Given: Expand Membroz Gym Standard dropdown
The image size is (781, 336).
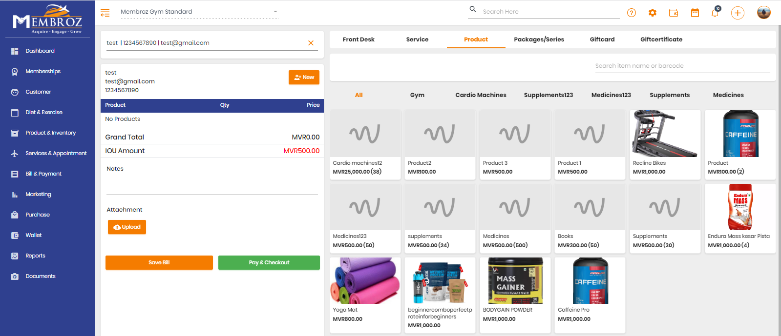Looking at the screenshot, I should pos(275,12).
